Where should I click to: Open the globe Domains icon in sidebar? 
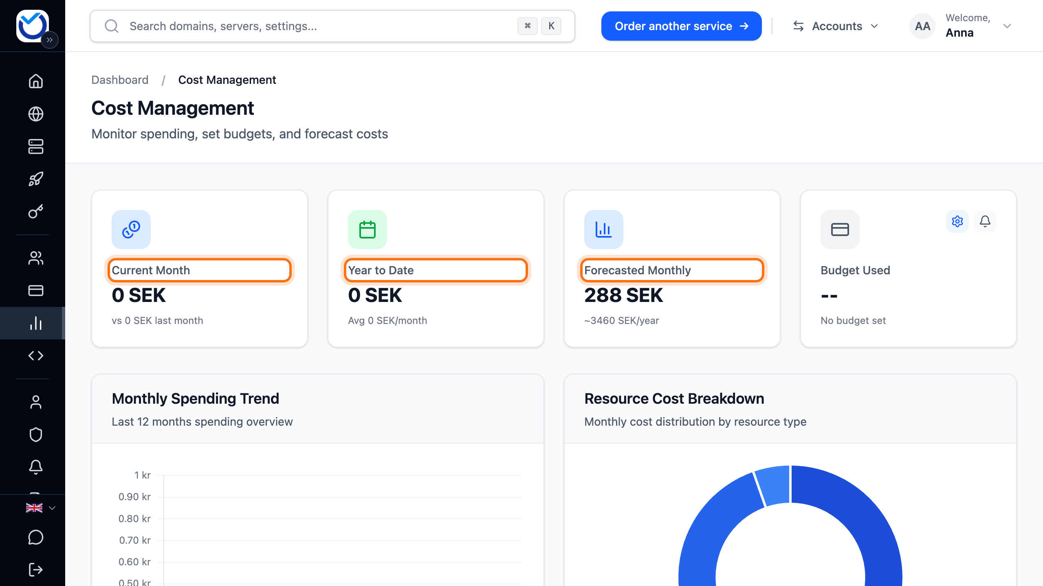coord(36,114)
